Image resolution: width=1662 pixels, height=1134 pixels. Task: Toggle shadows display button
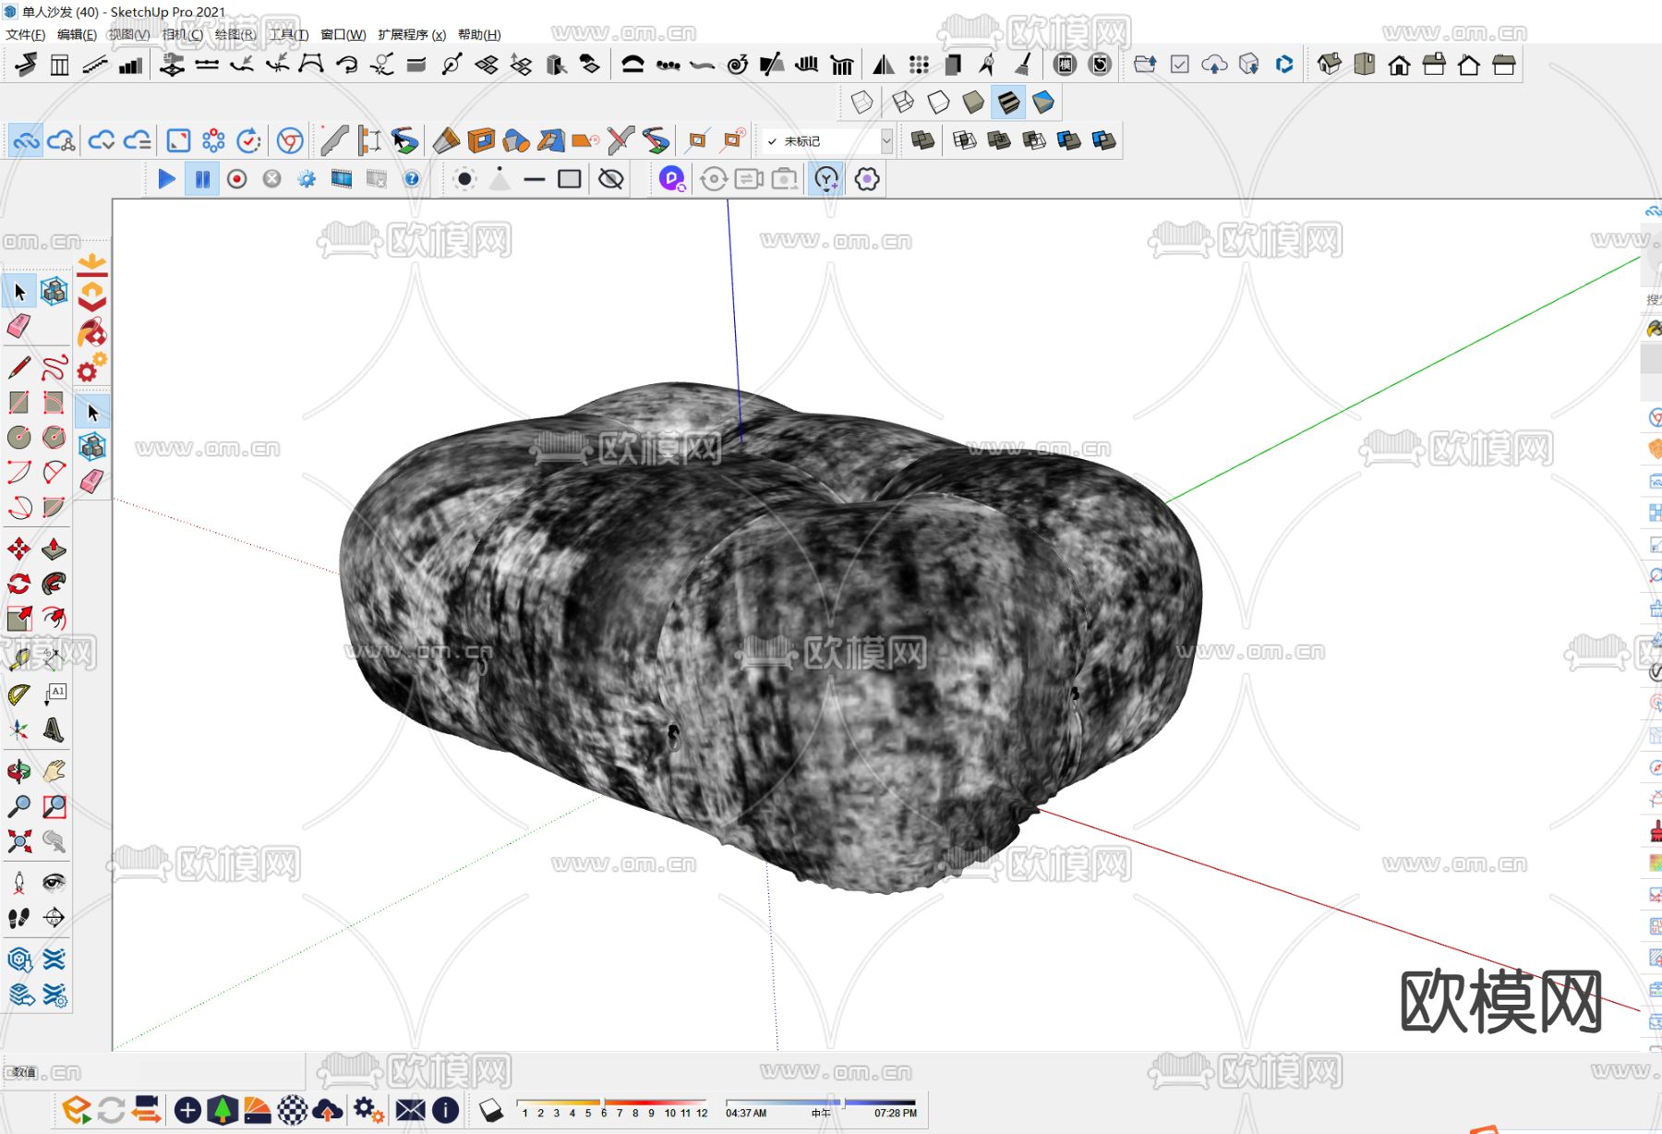[491, 1109]
